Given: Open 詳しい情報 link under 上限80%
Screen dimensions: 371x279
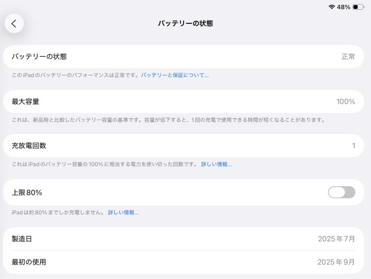Looking at the screenshot, I should click(x=124, y=212).
